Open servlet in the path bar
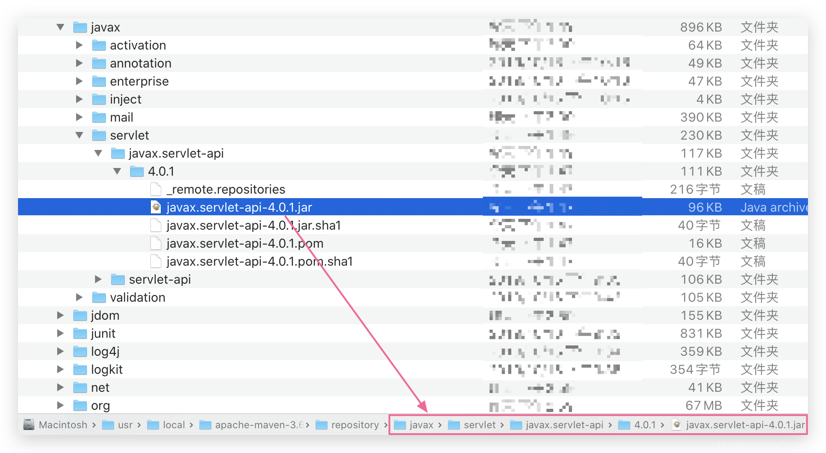 472,425
